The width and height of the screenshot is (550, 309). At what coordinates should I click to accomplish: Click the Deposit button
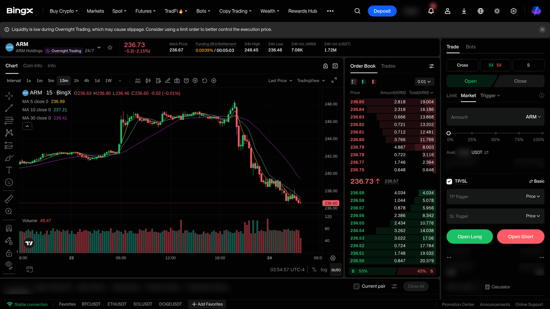tap(382, 11)
